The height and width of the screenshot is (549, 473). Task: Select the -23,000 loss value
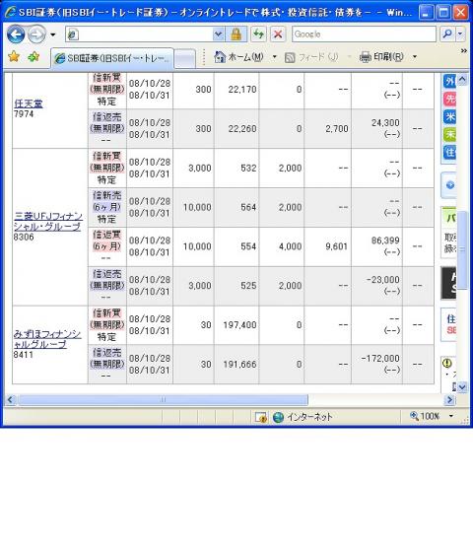tap(383, 280)
